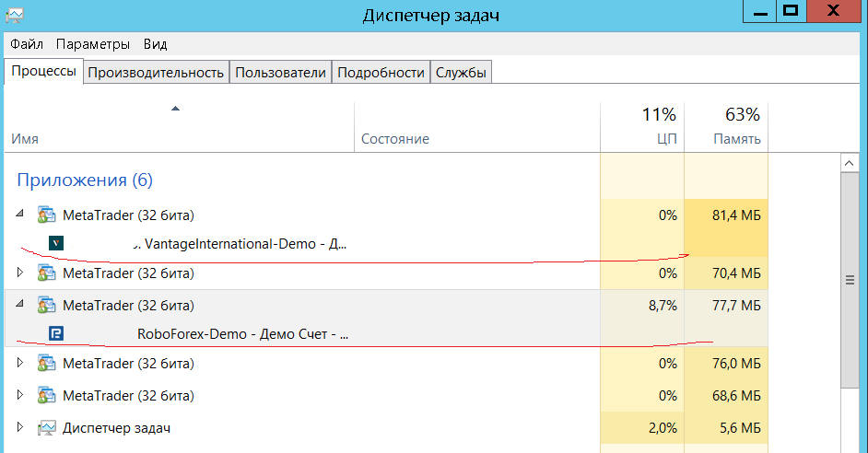This screenshot has width=868, height=453.
Task: Open the Параметры menu
Action: 93,43
